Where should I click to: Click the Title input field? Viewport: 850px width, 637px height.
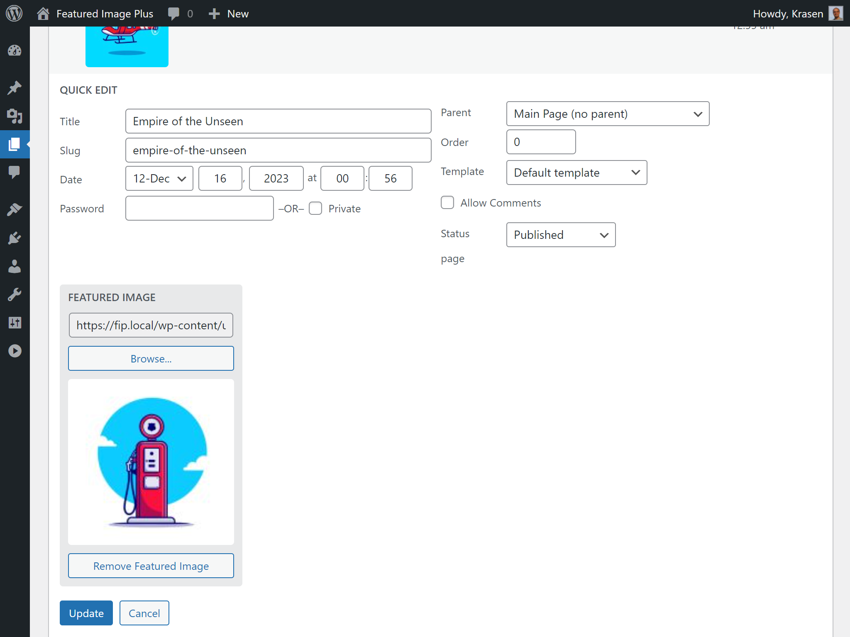(278, 121)
